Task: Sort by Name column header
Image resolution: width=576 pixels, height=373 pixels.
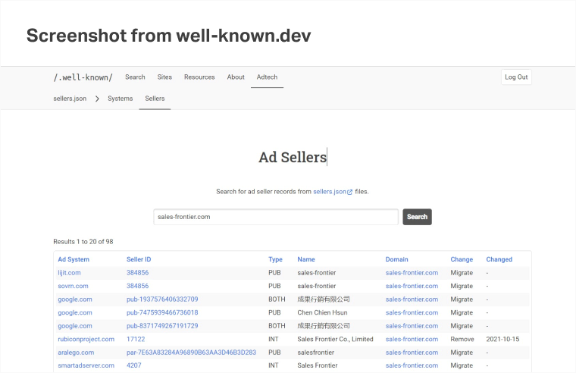Action: tap(306, 259)
